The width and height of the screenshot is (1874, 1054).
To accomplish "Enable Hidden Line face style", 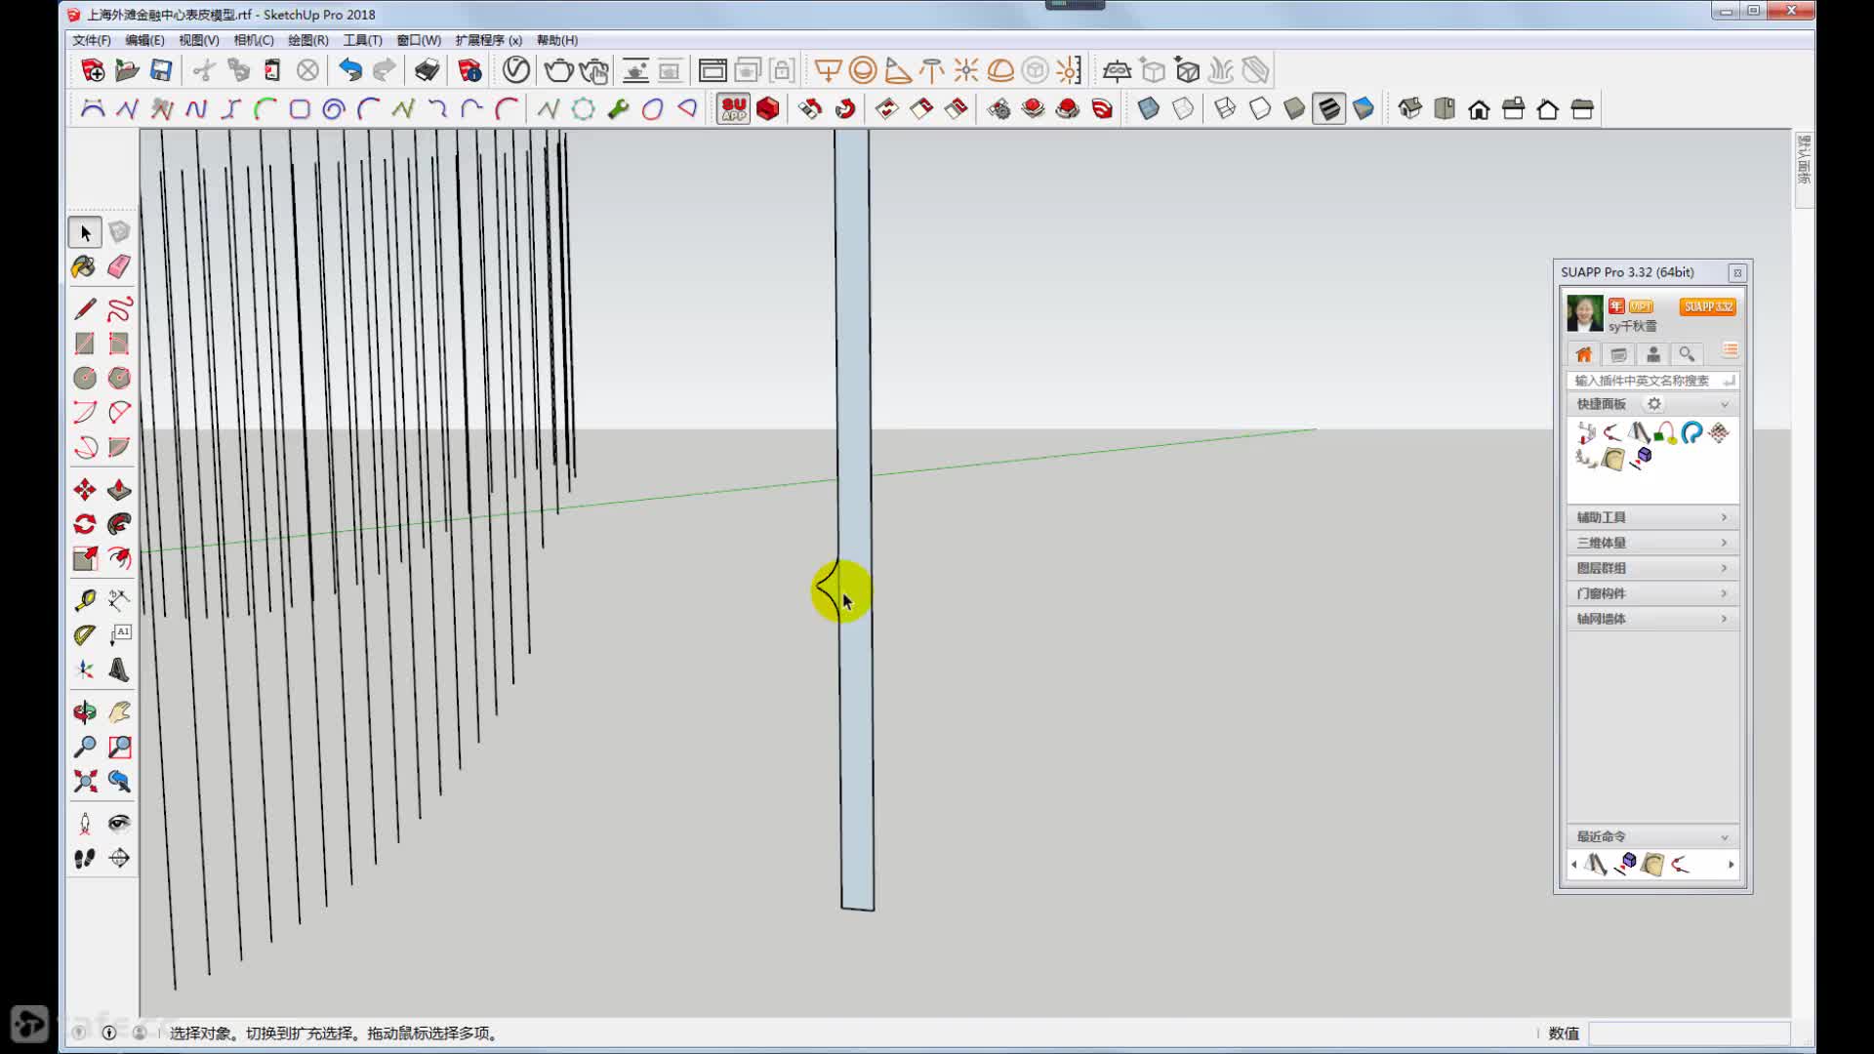I will 1260,109.
